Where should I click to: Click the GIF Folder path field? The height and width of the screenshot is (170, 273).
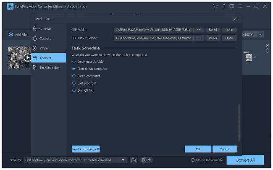pyautogui.click(x=154, y=30)
